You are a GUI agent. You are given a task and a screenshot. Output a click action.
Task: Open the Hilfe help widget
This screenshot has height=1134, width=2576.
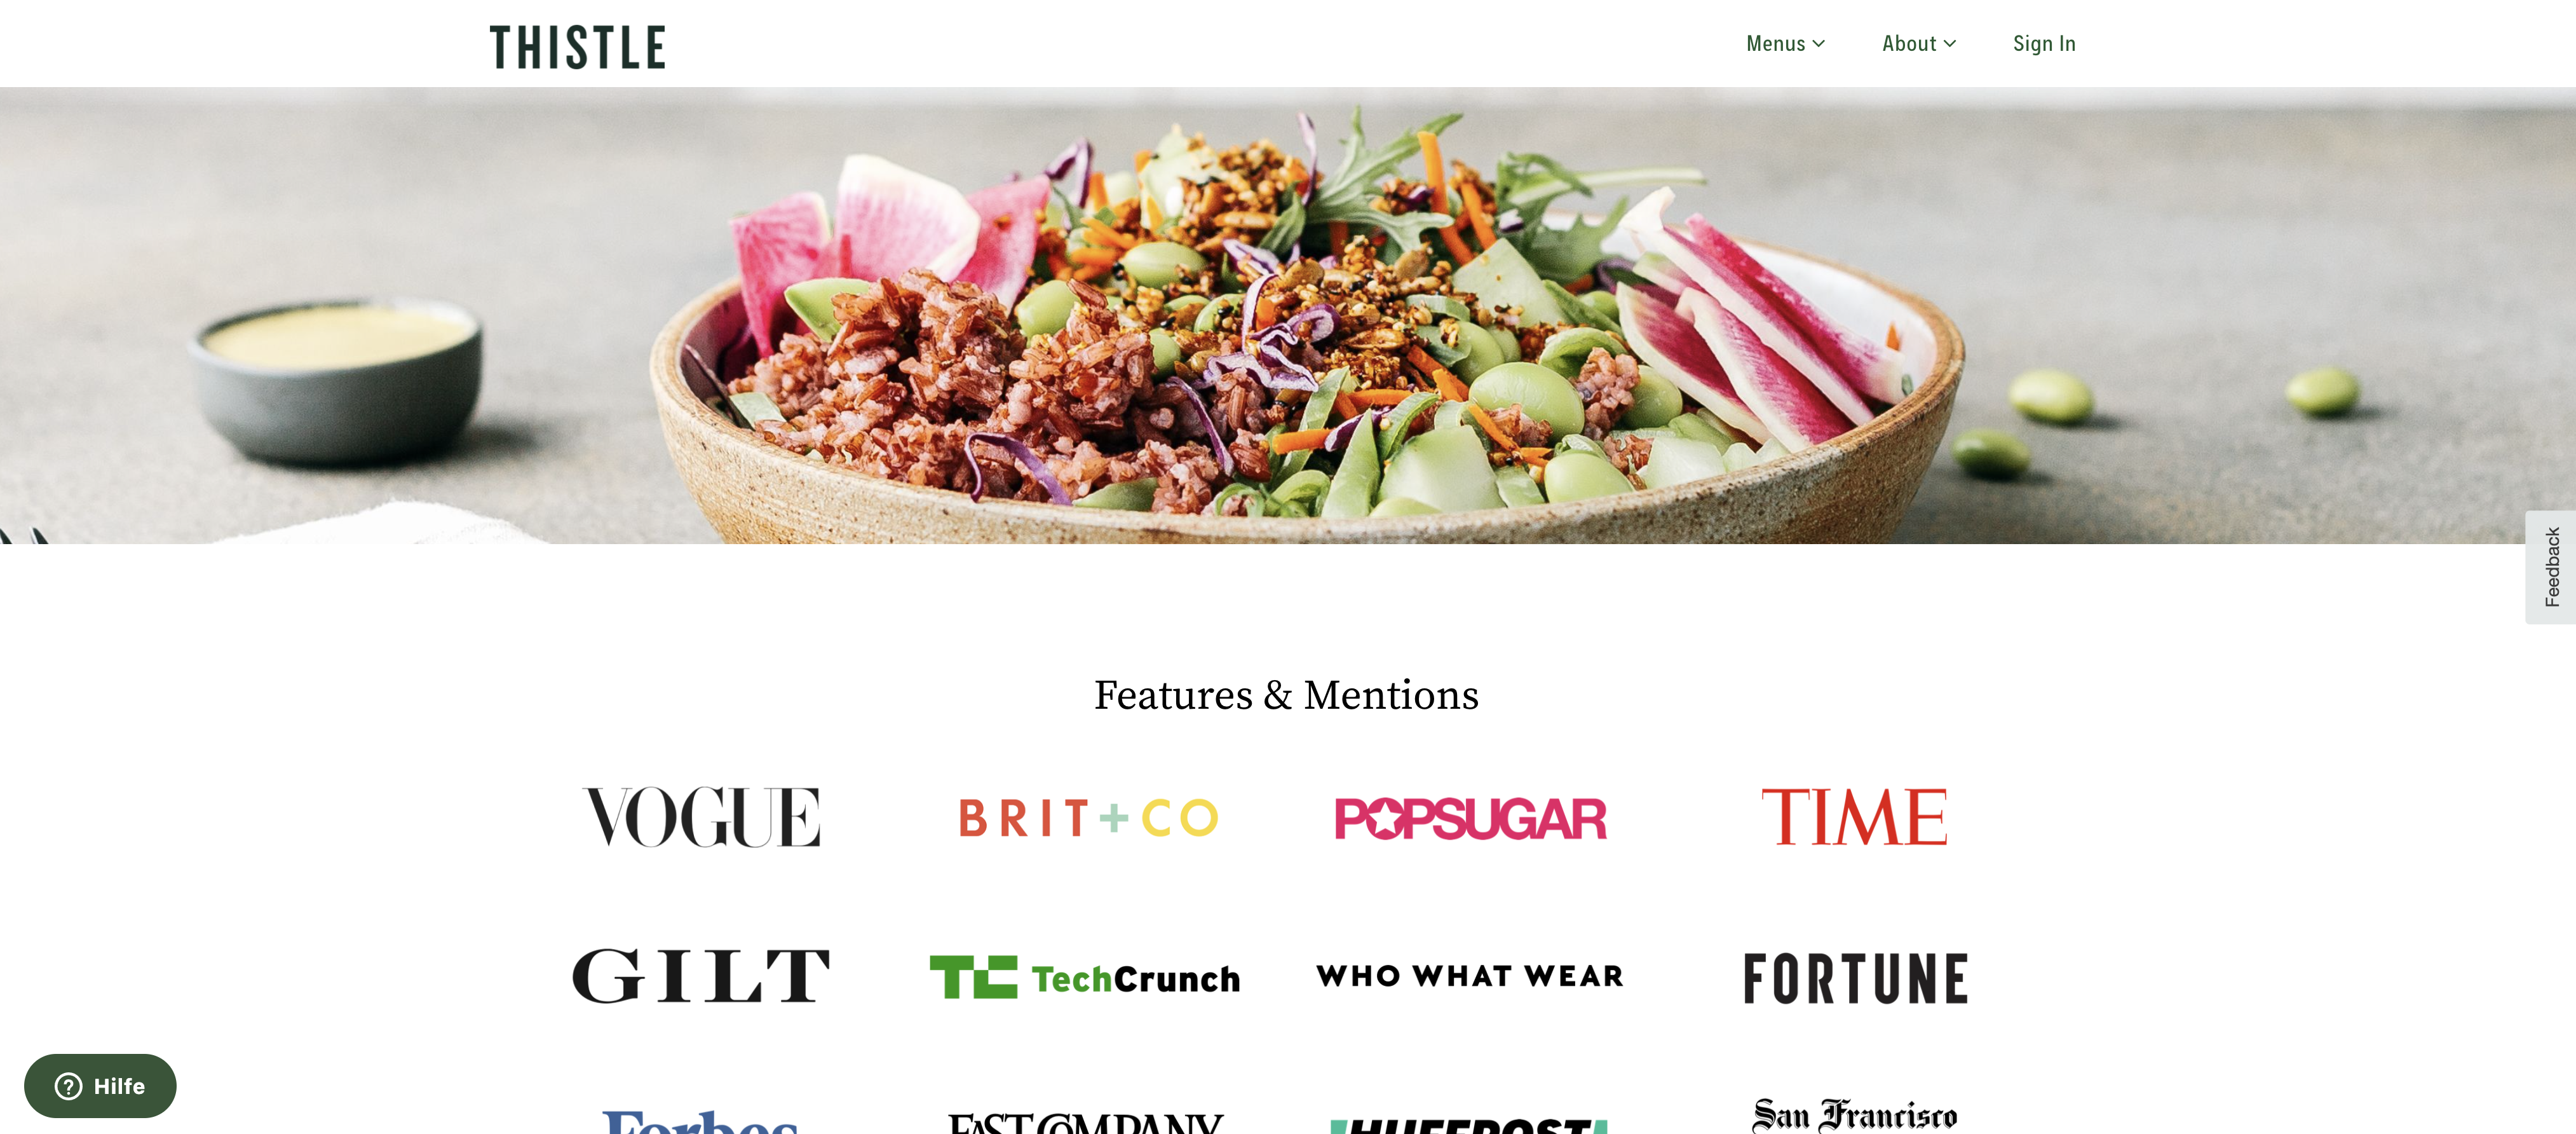click(x=100, y=1086)
